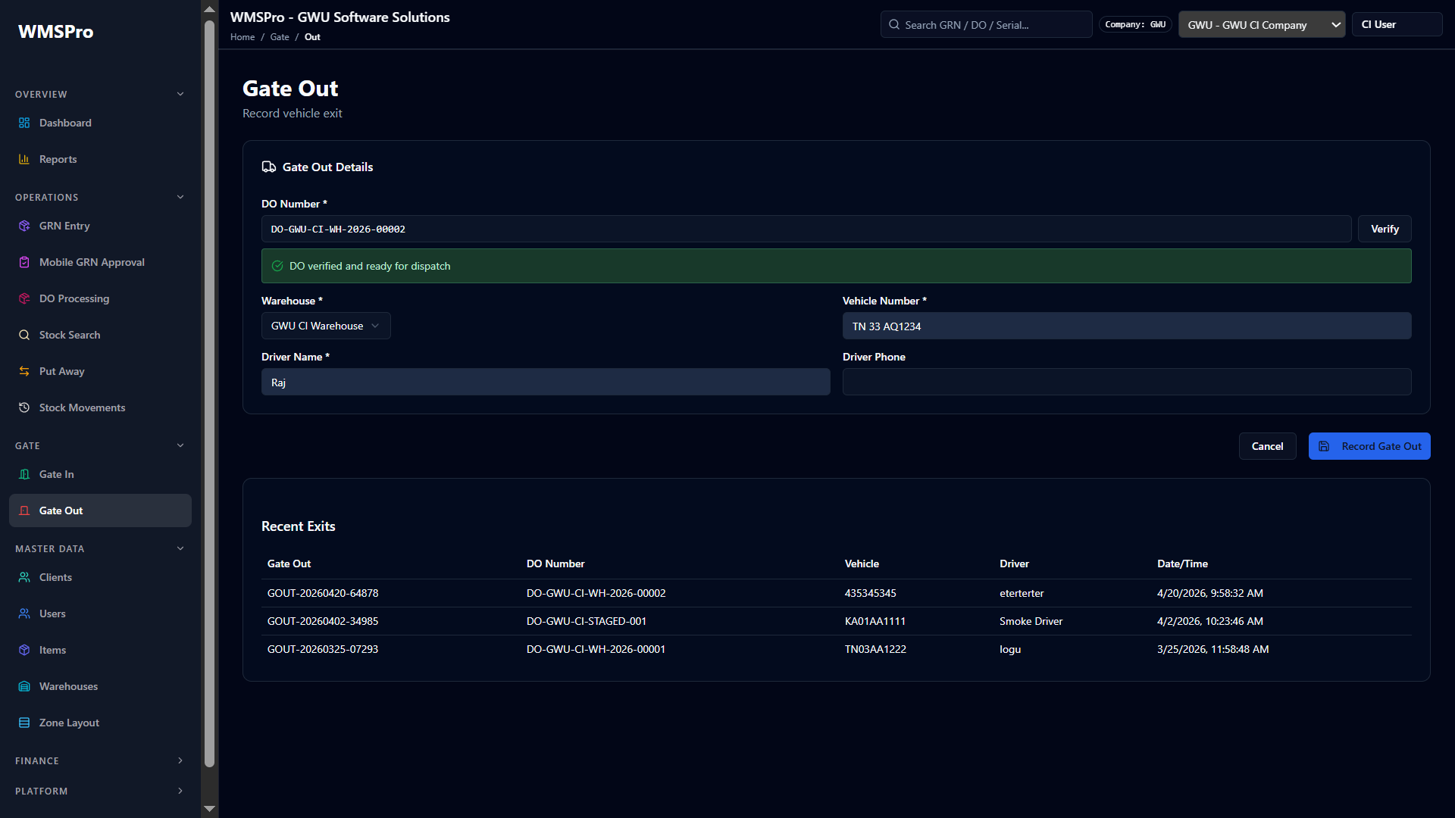The height and width of the screenshot is (818, 1455).
Task: Click the Date/Time column header
Action: tap(1182, 564)
